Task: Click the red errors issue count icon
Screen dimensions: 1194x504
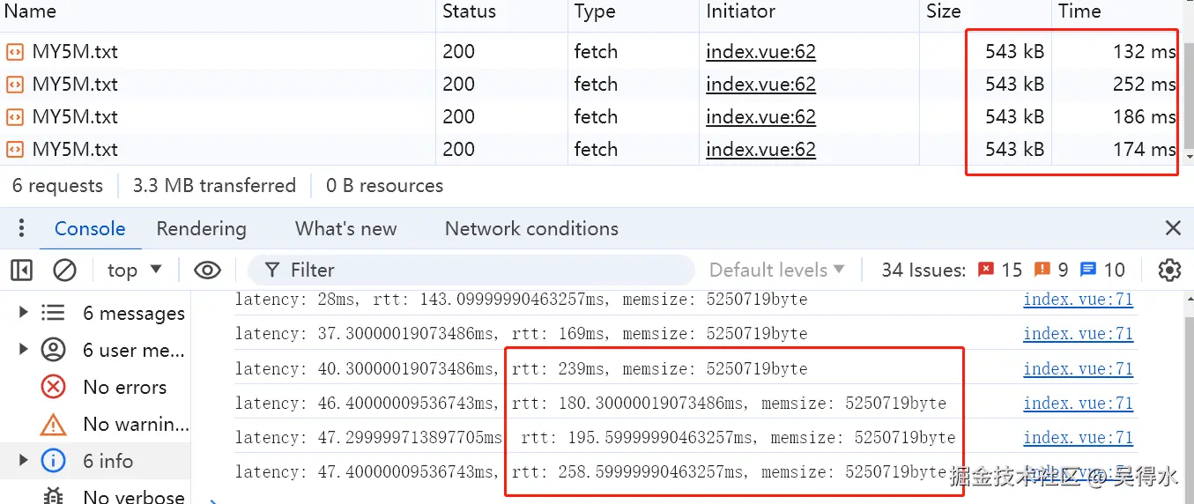Action: coord(987,270)
